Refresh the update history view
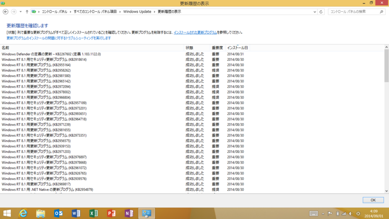Screen dimensions: 389x219 [x=321, y=12]
